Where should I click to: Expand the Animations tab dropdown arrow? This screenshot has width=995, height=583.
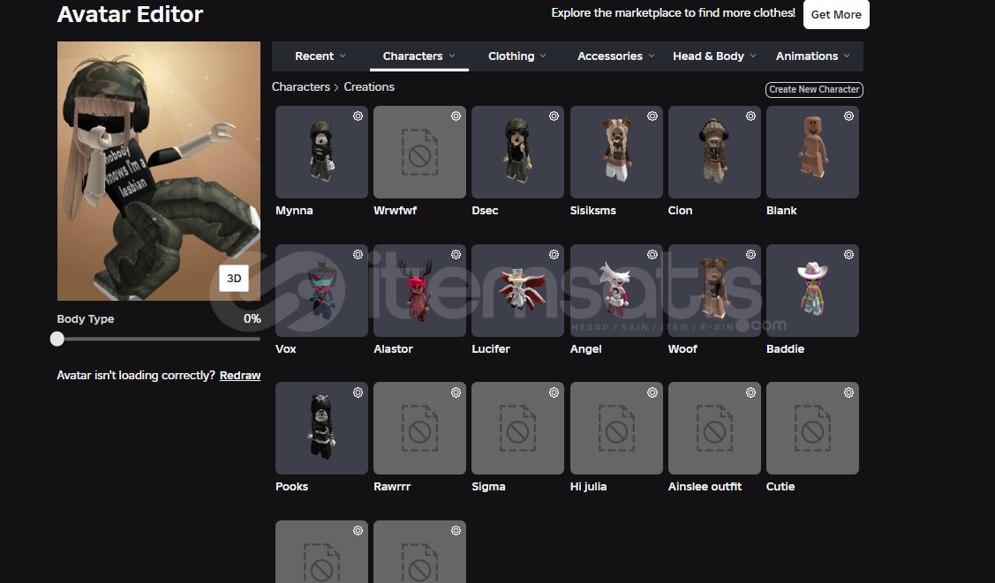[x=848, y=56]
